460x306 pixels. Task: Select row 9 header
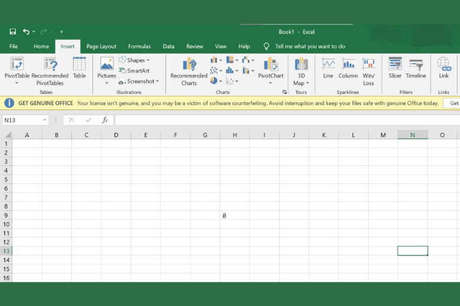click(6, 215)
